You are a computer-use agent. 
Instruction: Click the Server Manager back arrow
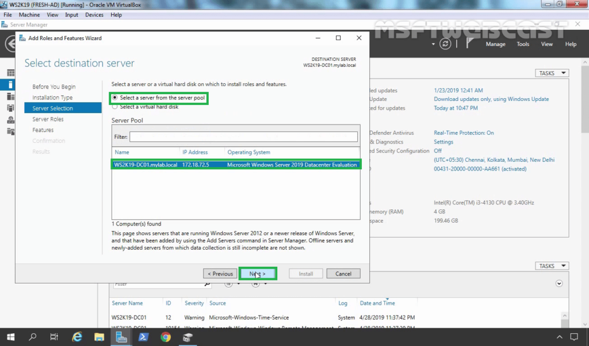coord(10,44)
